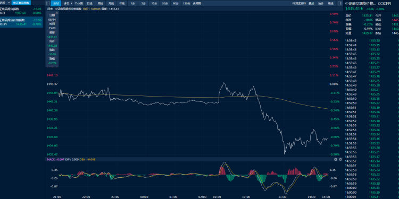This screenshot has height=199, width=399.
Task: Click the 振幅 0.97% amplitude value
Action: coord(369,29)
